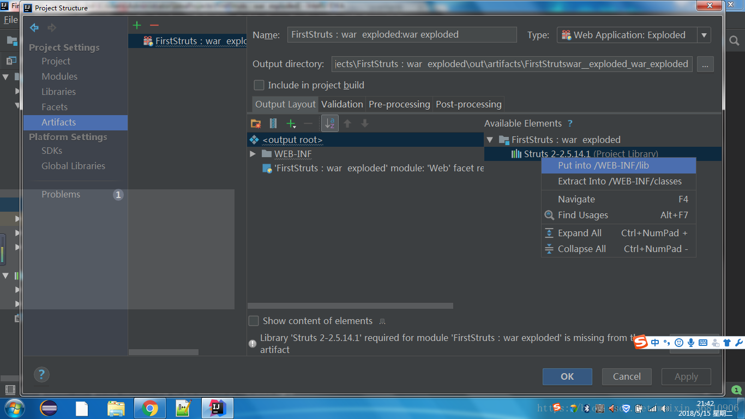The width and height of the screenshot is (745, 419).
Task: Click the Name input field
Action: click(x=402, y=35)
